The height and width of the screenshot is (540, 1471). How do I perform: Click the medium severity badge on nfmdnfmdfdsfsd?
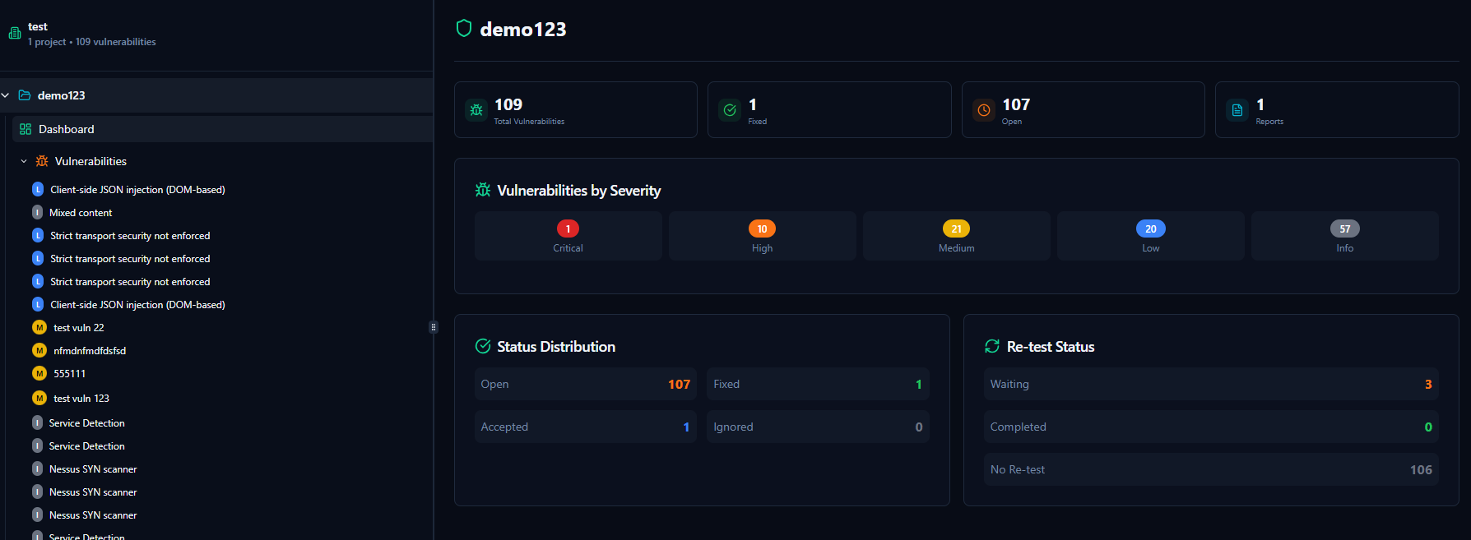pos(39,350)
